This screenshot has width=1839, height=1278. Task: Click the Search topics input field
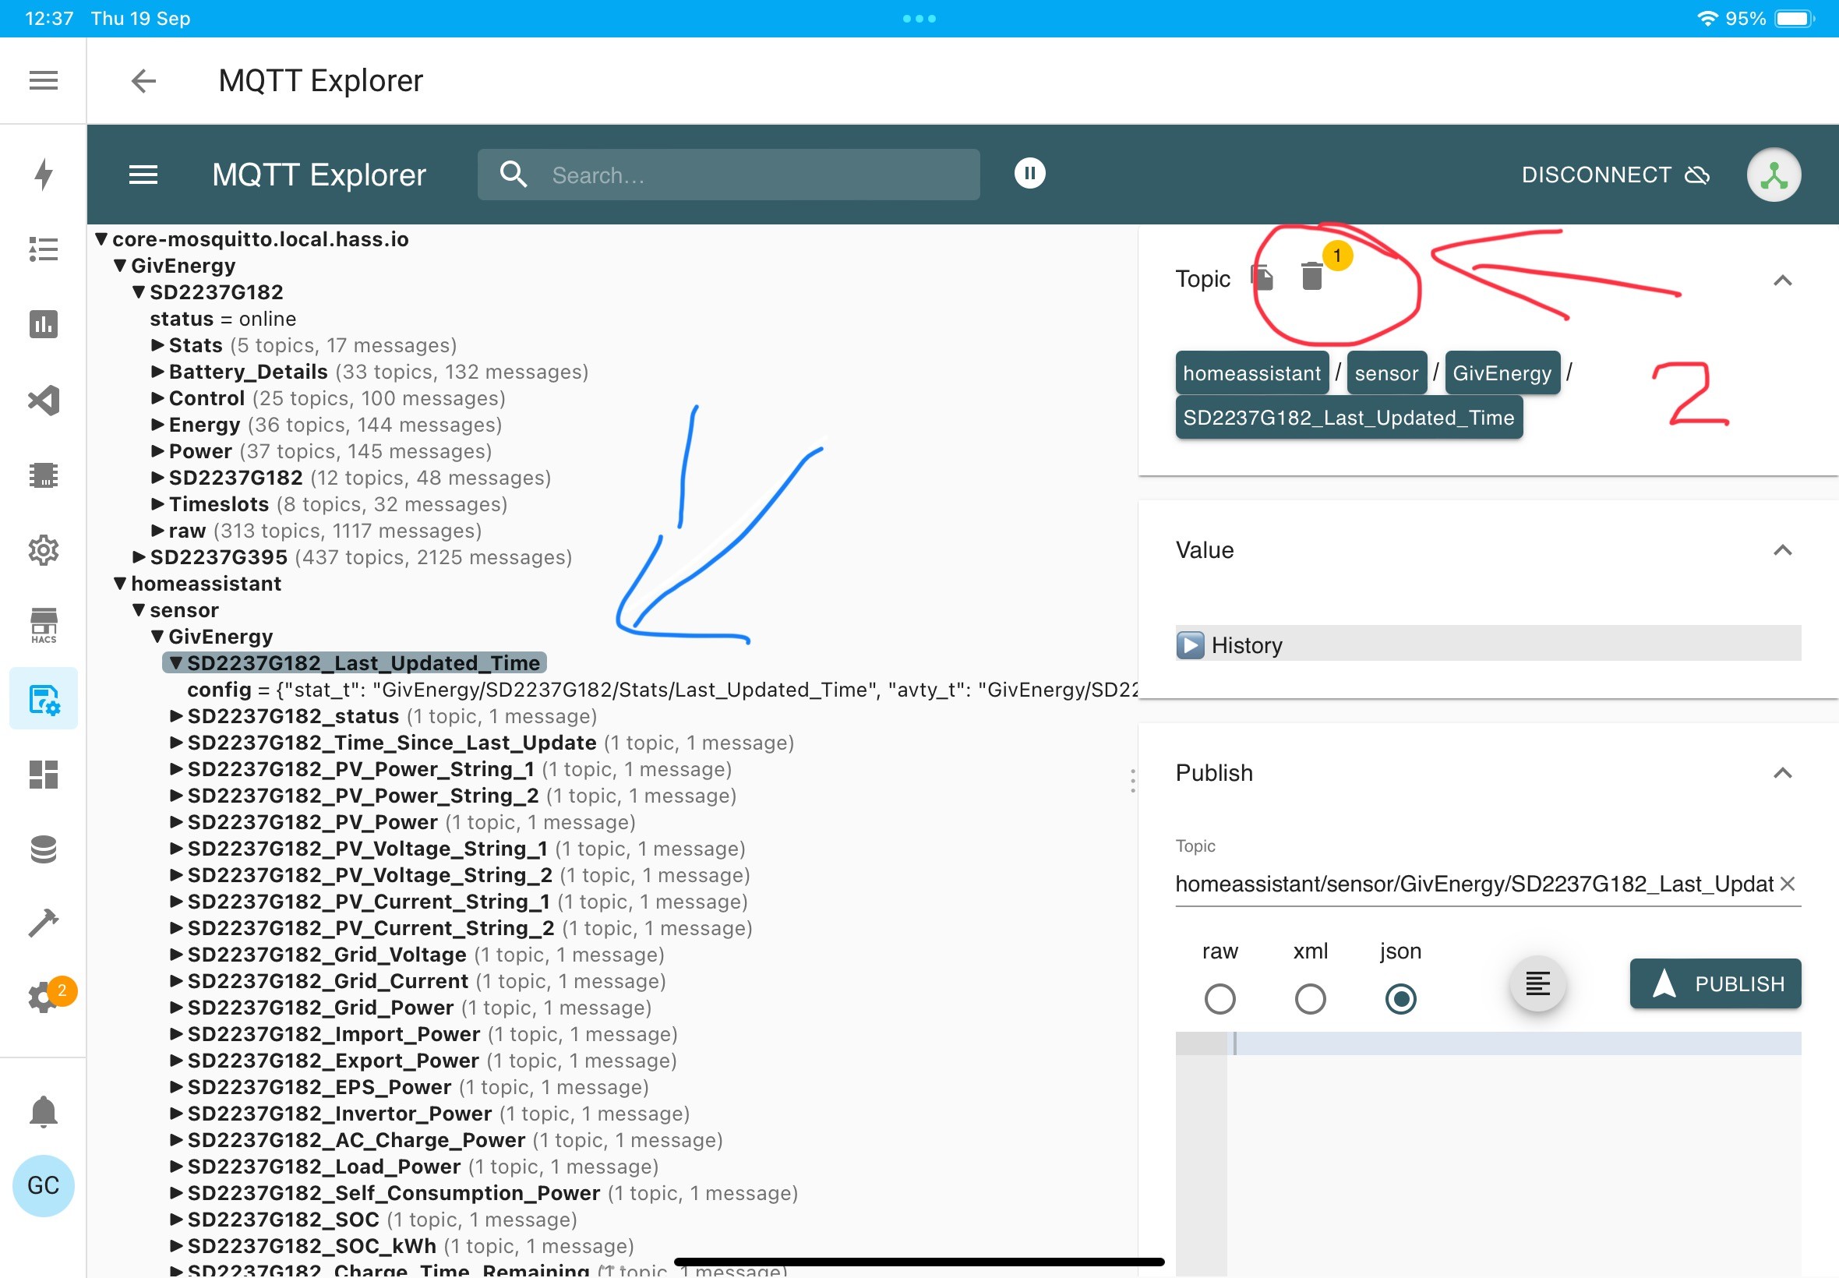[729, 175]
